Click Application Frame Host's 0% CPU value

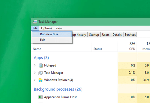[133, 97]
